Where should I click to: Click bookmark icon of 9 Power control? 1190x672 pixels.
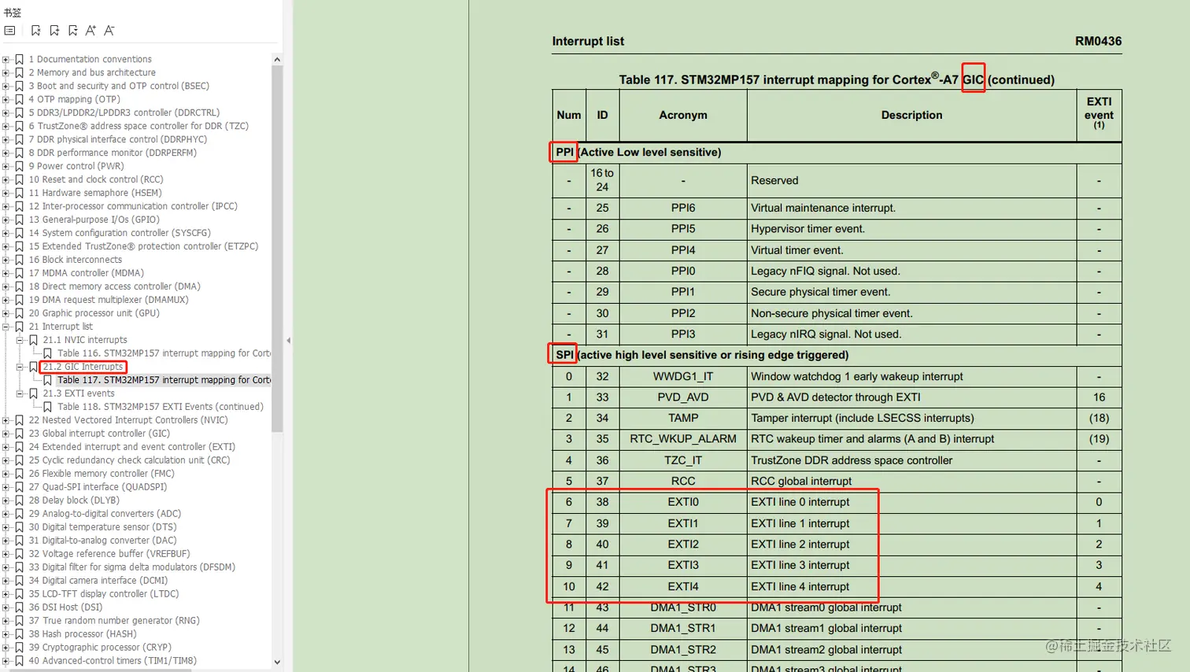(x=20, y=166)
